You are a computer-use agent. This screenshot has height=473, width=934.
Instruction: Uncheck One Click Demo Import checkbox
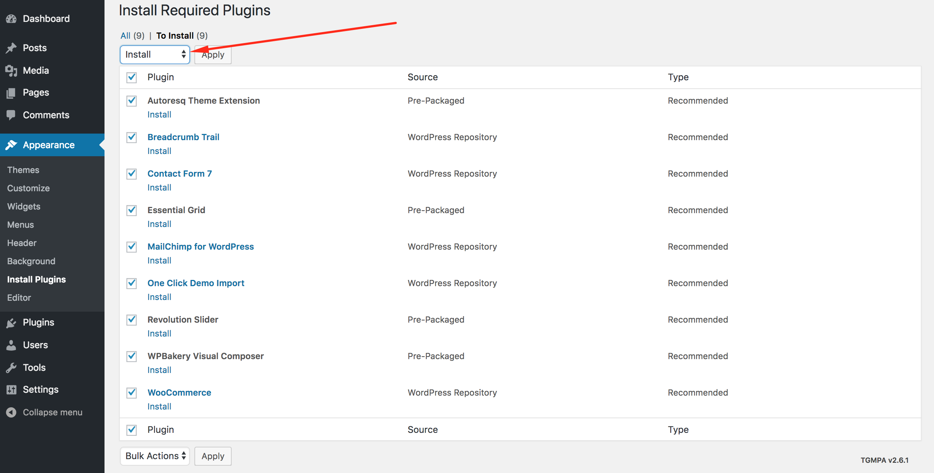coord(132,283)
